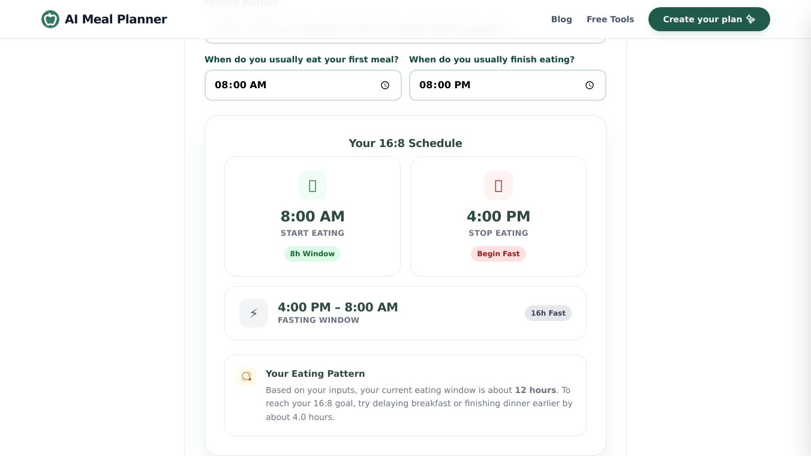
Task: Click the 16h Fast badge
Action: tap(548, 313)
